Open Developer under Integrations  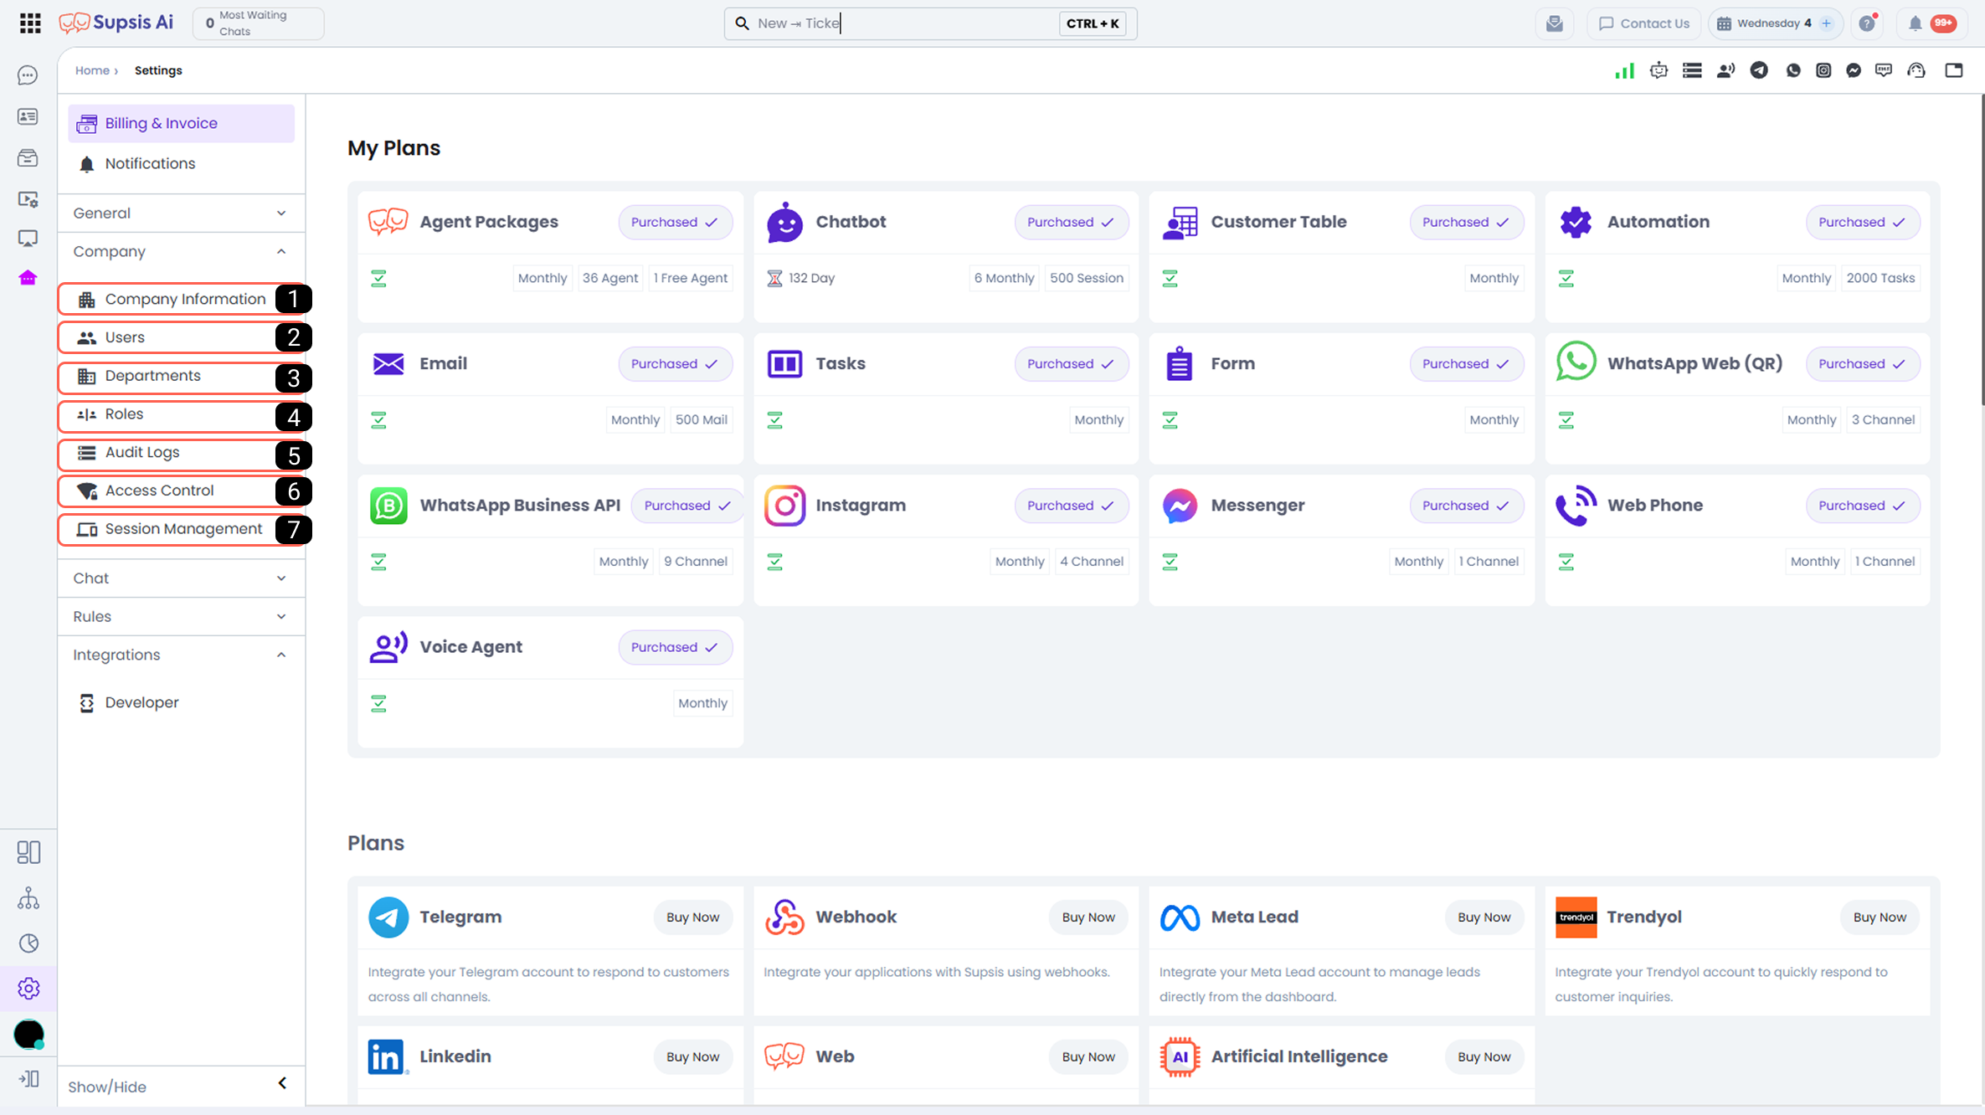click(181, 703)
